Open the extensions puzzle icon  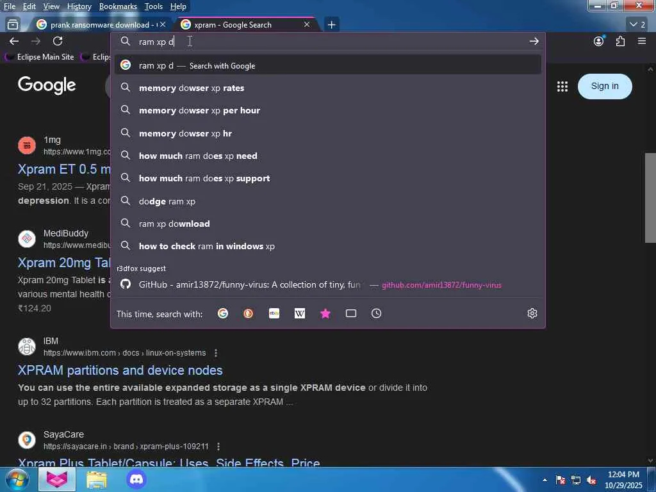coord(620,41)
